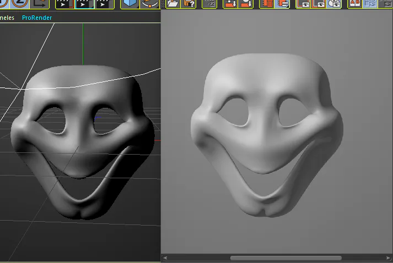This screenshot has width=393, height=263.
Task: Click the Save As disk icon with question mark
Action: tap(189, 3)
